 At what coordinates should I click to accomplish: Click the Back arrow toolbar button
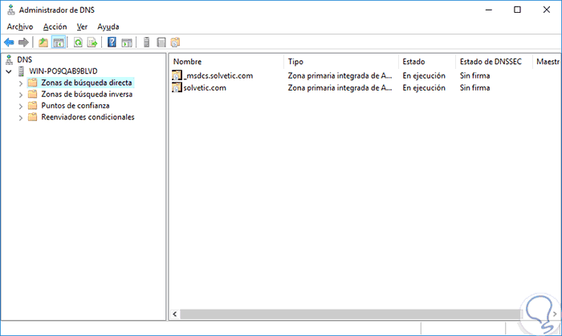(x=9, y=43)
